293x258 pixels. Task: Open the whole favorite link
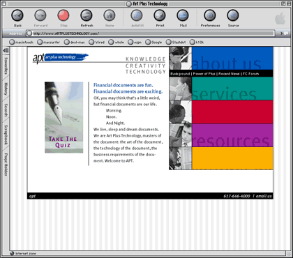coord(117,42)
